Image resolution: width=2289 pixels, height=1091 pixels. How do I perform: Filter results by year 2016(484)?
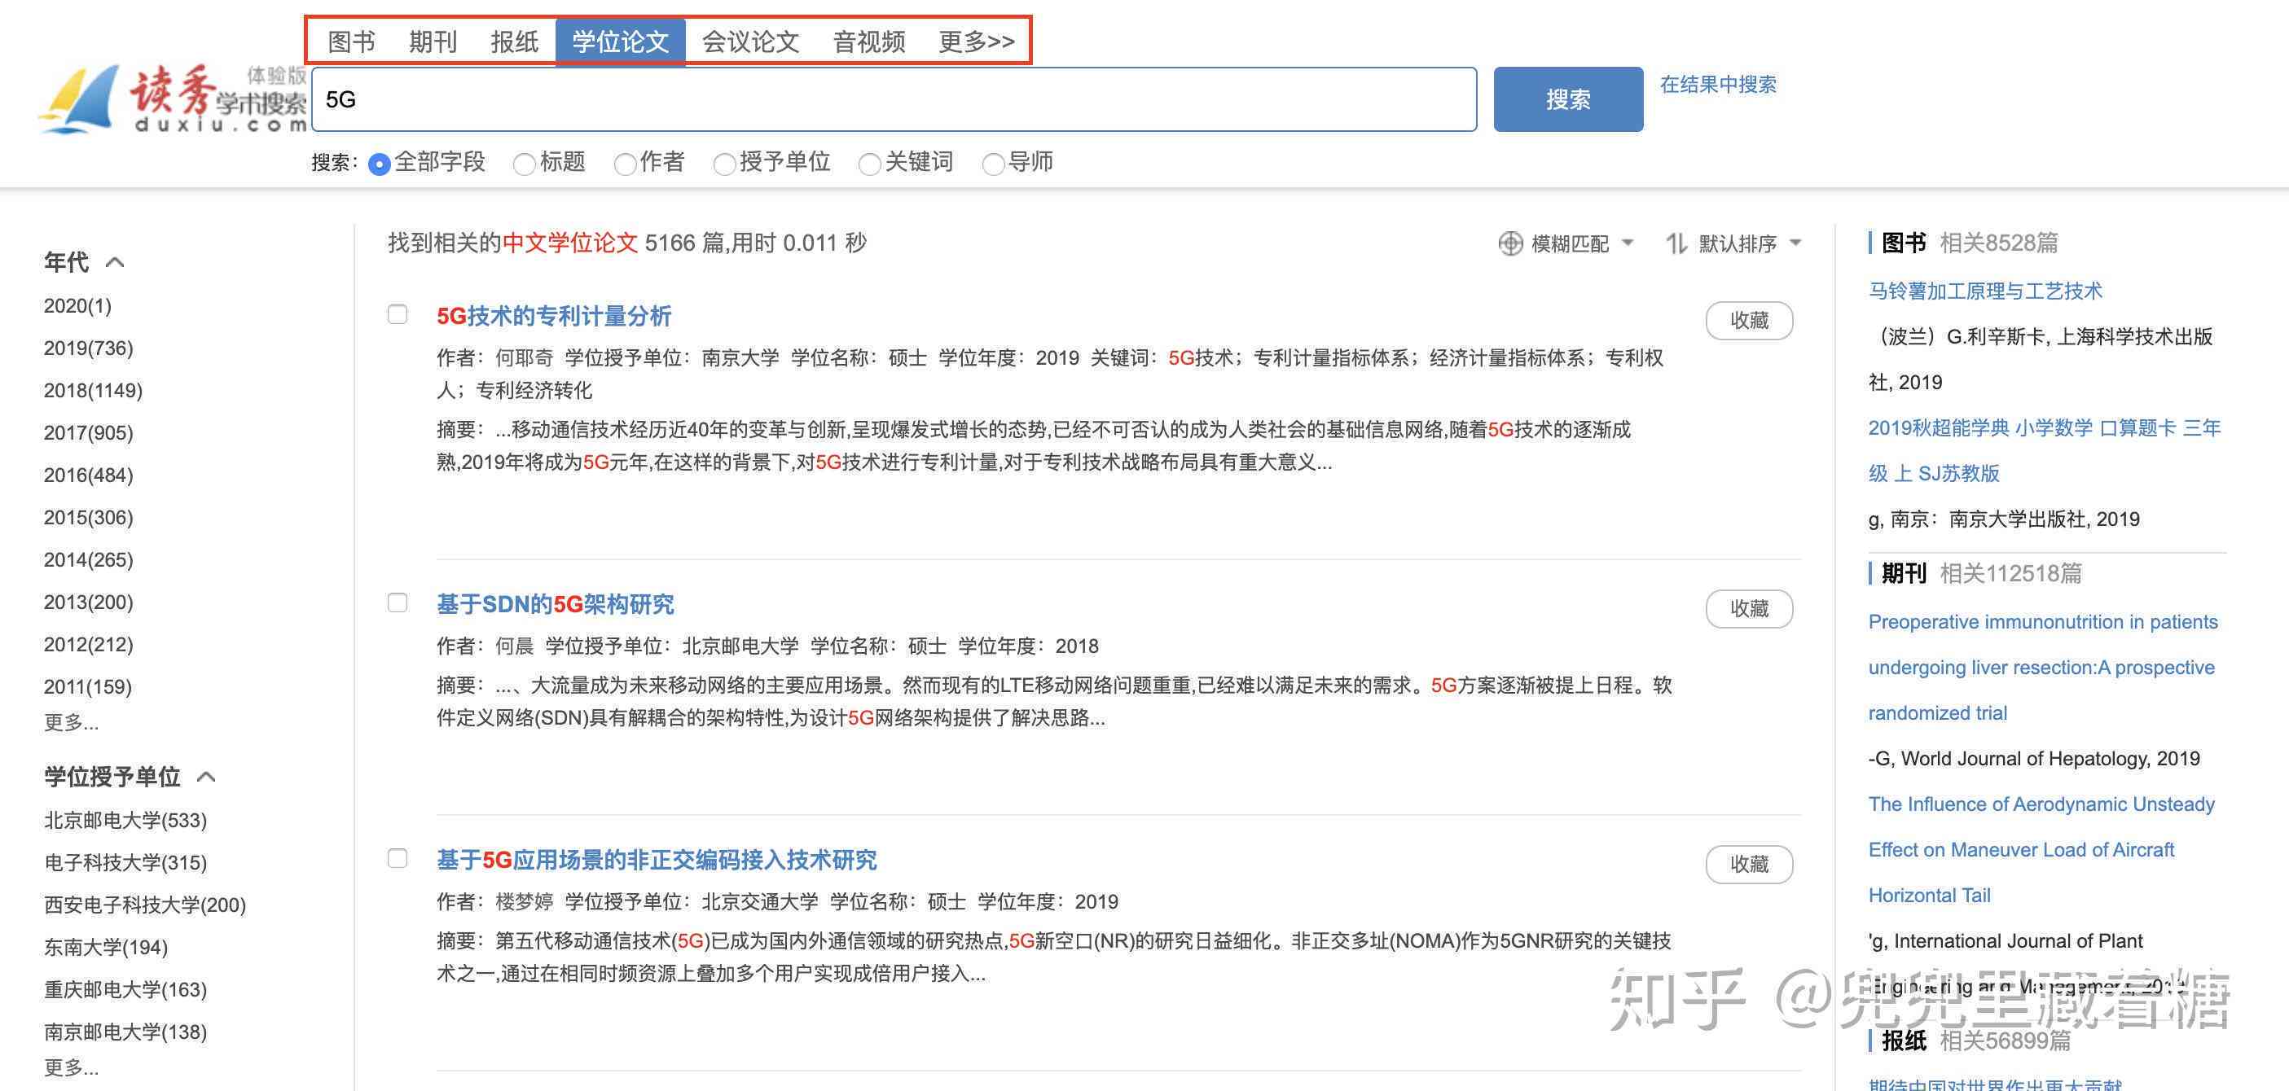point(88,475)
